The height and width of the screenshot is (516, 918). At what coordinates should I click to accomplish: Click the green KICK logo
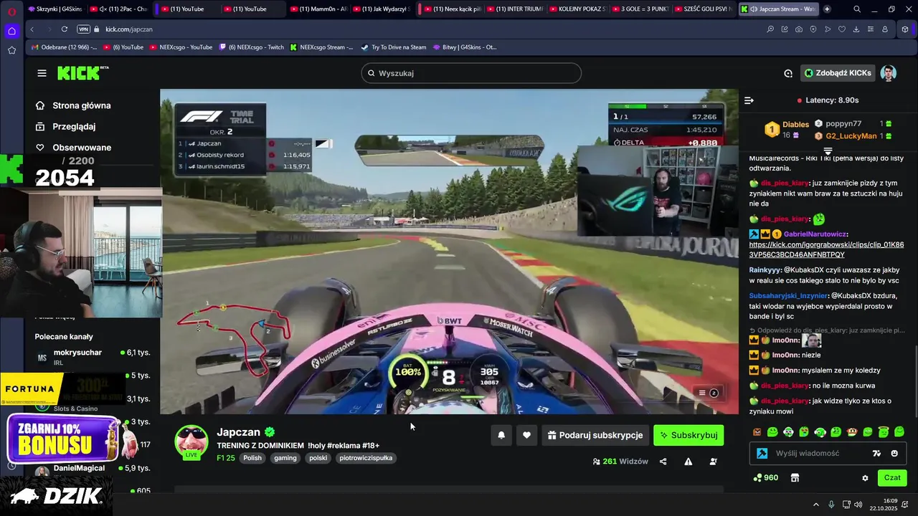[82, 73]
